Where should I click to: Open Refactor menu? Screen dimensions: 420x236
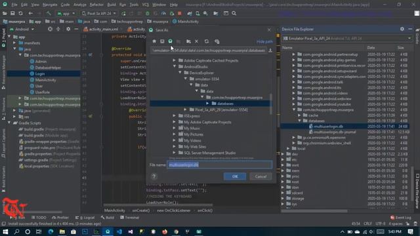[x=96, y=5]
